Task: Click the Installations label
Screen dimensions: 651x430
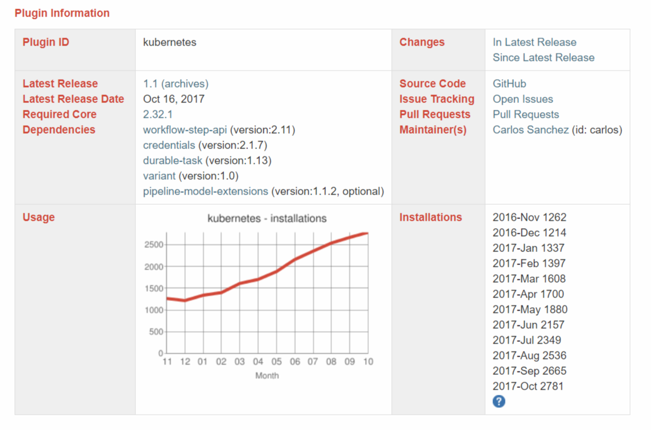Action: pyautogui.click(x=430, y=217)
